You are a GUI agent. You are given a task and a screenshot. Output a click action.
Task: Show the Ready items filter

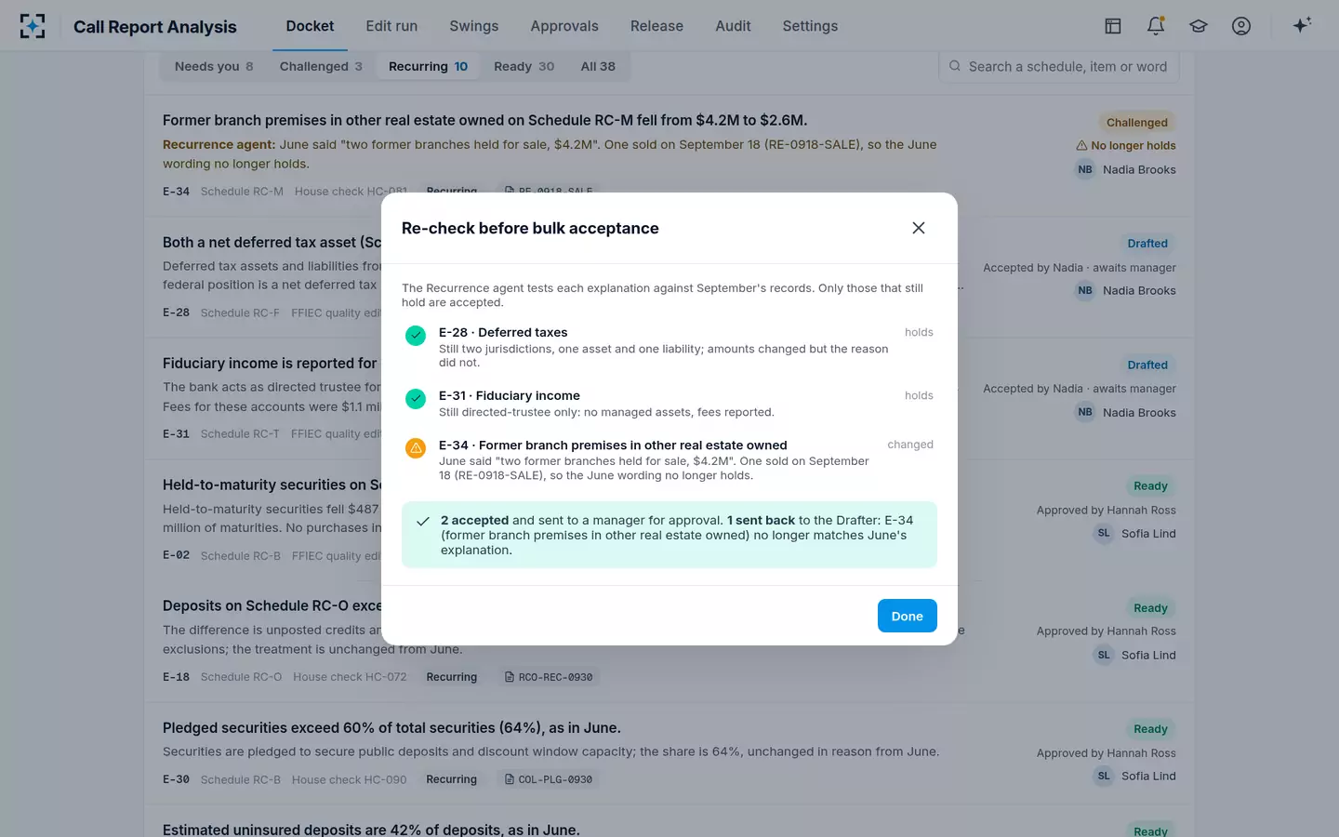click(524, 66)
